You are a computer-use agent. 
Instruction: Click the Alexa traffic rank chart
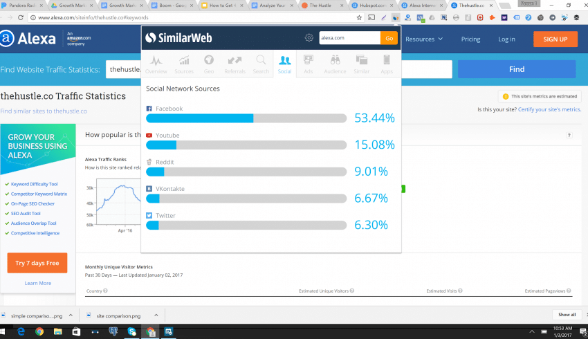118,202
